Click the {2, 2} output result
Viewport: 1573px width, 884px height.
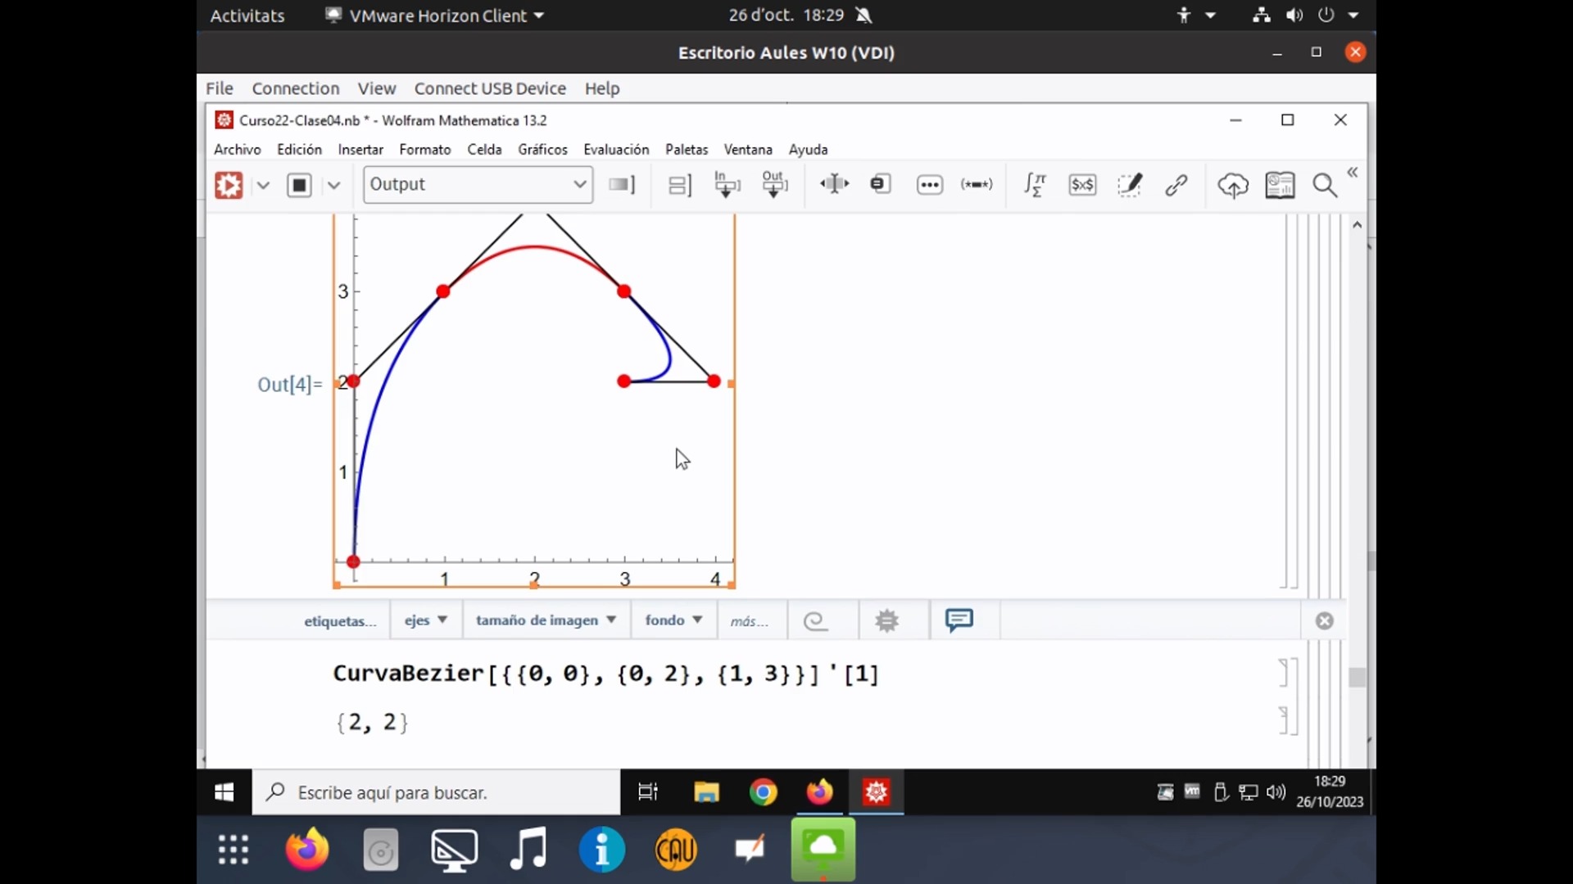click(x=373, y=722)
